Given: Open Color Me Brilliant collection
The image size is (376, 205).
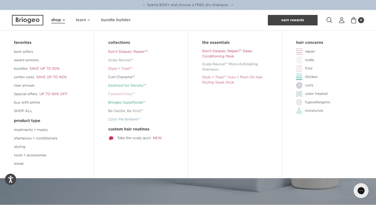Looking at the screenshot, I should click(124, 119).
